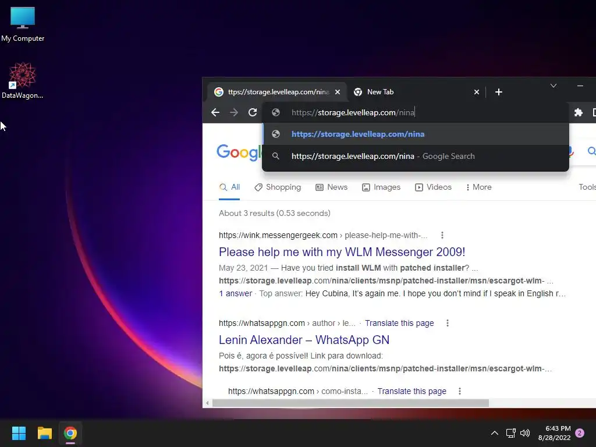This screenshot has height=447, width=596.
Task: Open 'Lenin Alexander – WhatsApp GN' result
Action: pos(304,340)
